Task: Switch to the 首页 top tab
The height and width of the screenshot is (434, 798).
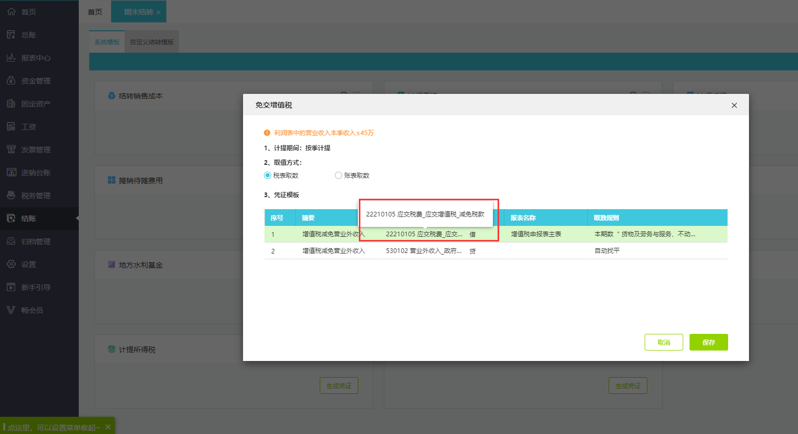Action: point(95,11)
